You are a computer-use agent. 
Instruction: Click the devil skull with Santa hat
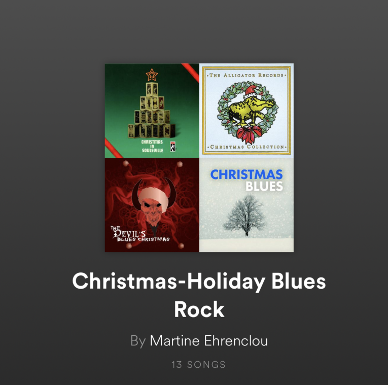[x=154, y=203]
